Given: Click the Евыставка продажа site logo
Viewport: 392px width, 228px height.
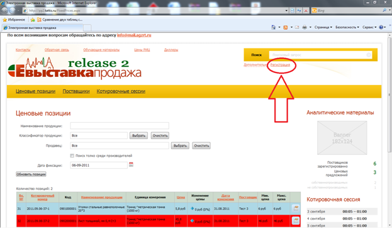Looking at the screenshot, I should tap(74, 68).
